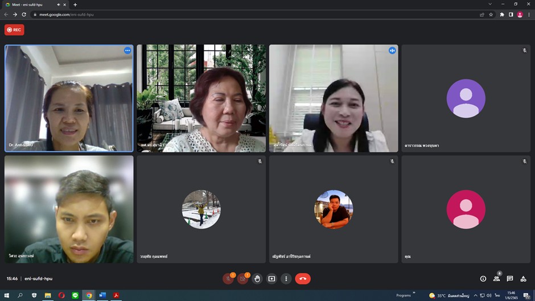The width and height of the screenshot is (535, 301).
Task: Click the Present now screen share icon
Action: pos(271,279)
